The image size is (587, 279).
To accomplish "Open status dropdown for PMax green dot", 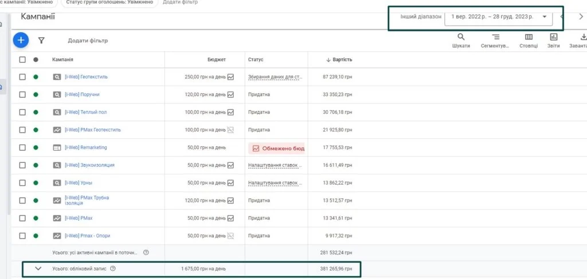I will 36,218.
